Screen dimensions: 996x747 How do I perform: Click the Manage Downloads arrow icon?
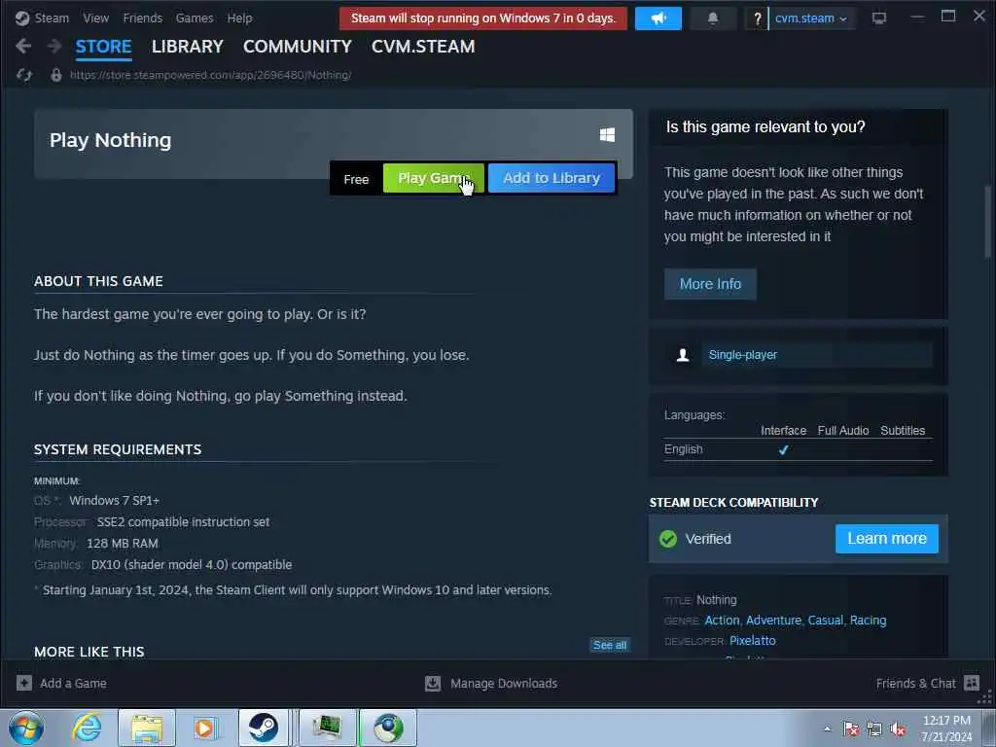pyautogui.click(x=433, y=683)
